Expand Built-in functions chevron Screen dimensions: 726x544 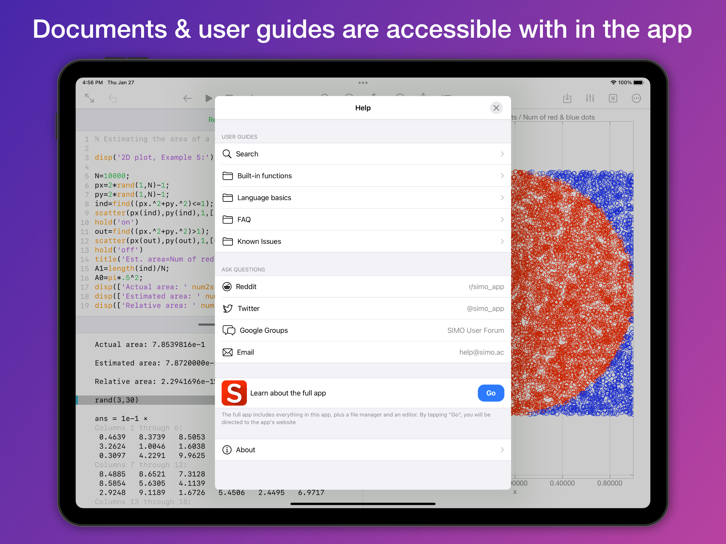coord(502,176)
